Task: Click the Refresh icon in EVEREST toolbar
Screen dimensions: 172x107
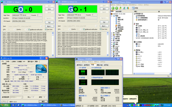Action: (124, 8)
